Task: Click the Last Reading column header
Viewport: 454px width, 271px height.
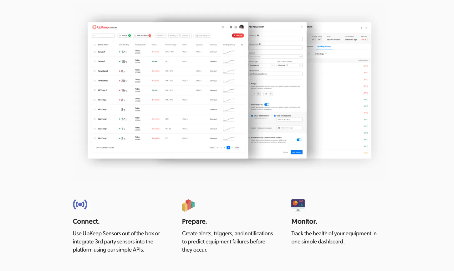Action: (124, 45)
